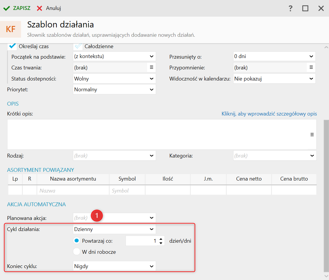Expand the Priorytet dropdown

[151, 90]
